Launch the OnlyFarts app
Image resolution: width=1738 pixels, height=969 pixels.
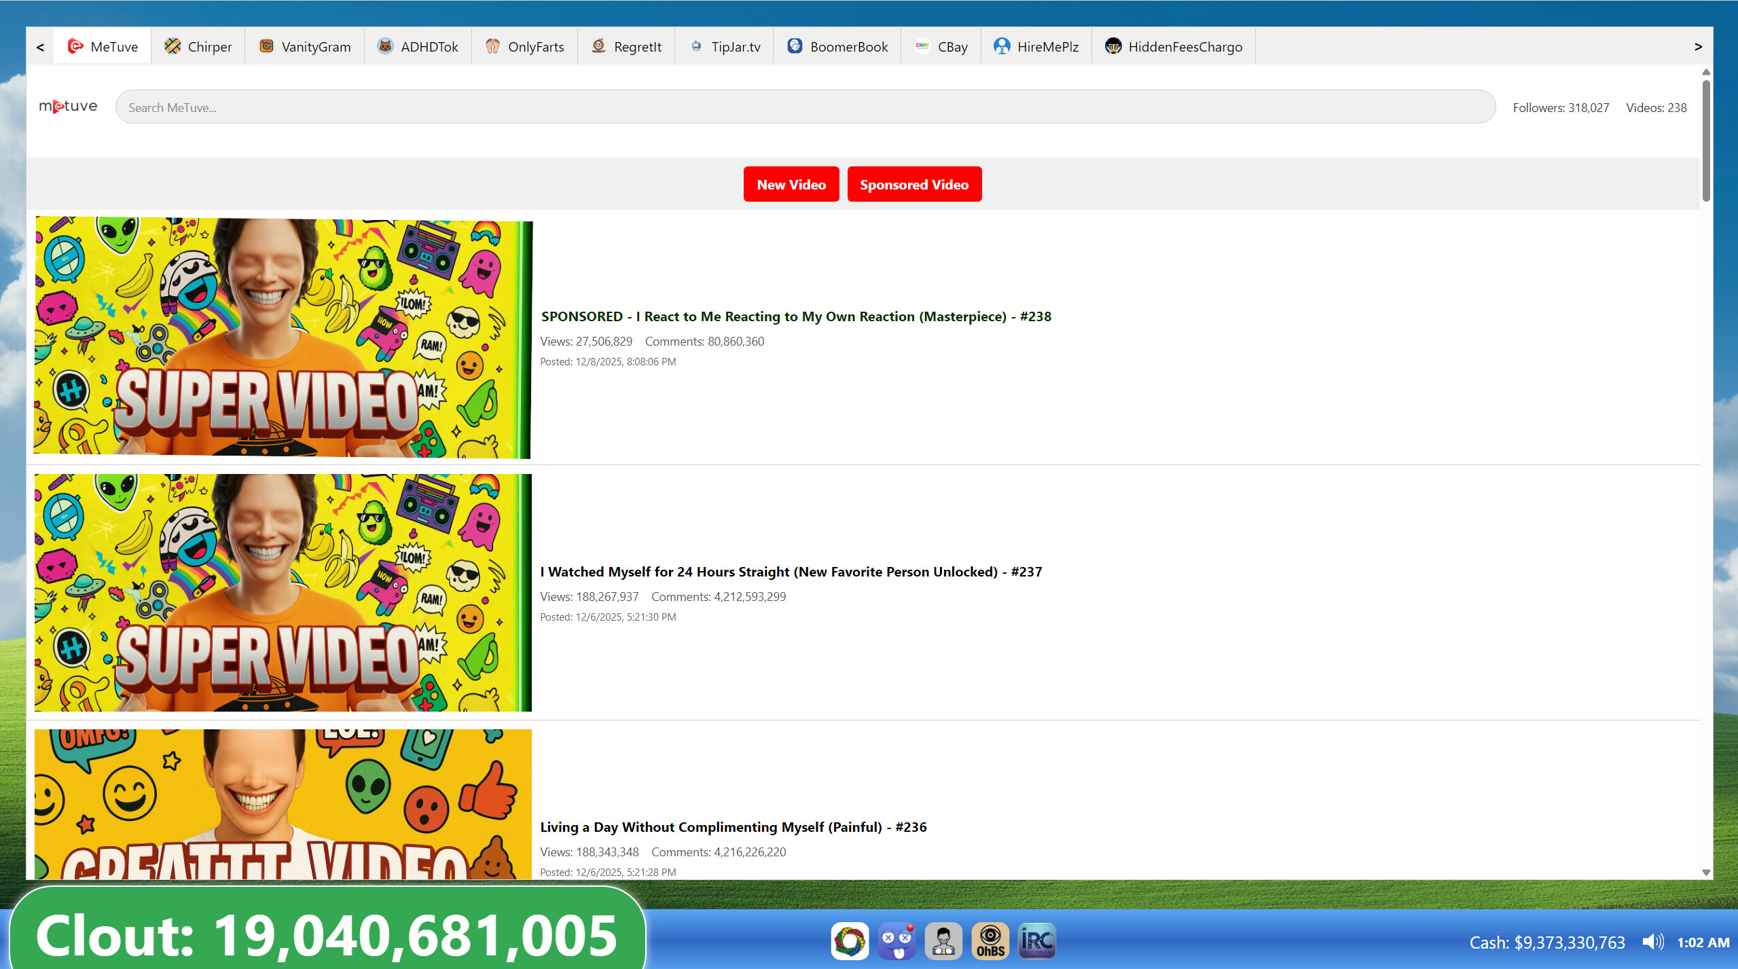[524, 46]
